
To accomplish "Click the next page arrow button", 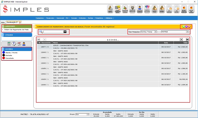I will pos(181,40).
